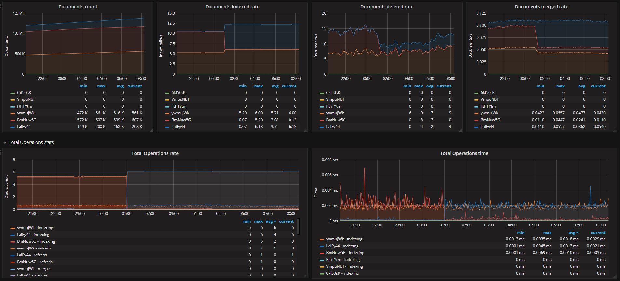Image resolution: width=620 pixels, height=281 pixels.
Task: Toggle 6kl50sK series in Documents deleted rate legend
Action: coord(333,93)
